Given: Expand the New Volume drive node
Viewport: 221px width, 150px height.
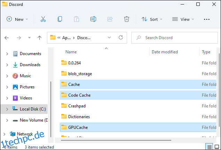Looking at the screenshot, I should point(7,120).
